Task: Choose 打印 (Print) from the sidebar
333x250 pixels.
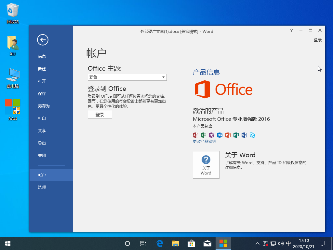Action: click(42, 118)
